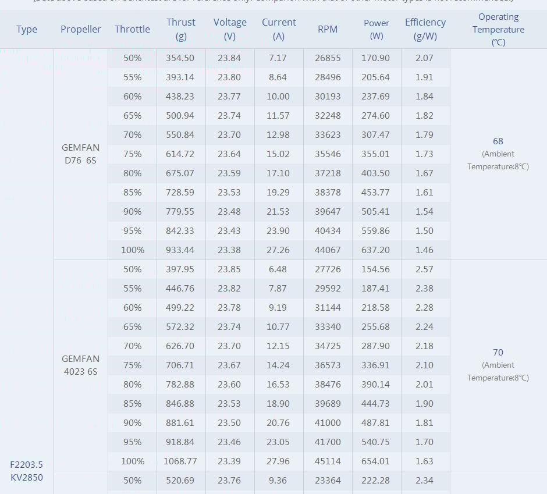
Task: Click the Efficiency (g/W) column header
Action: click(x=425, y=29)
